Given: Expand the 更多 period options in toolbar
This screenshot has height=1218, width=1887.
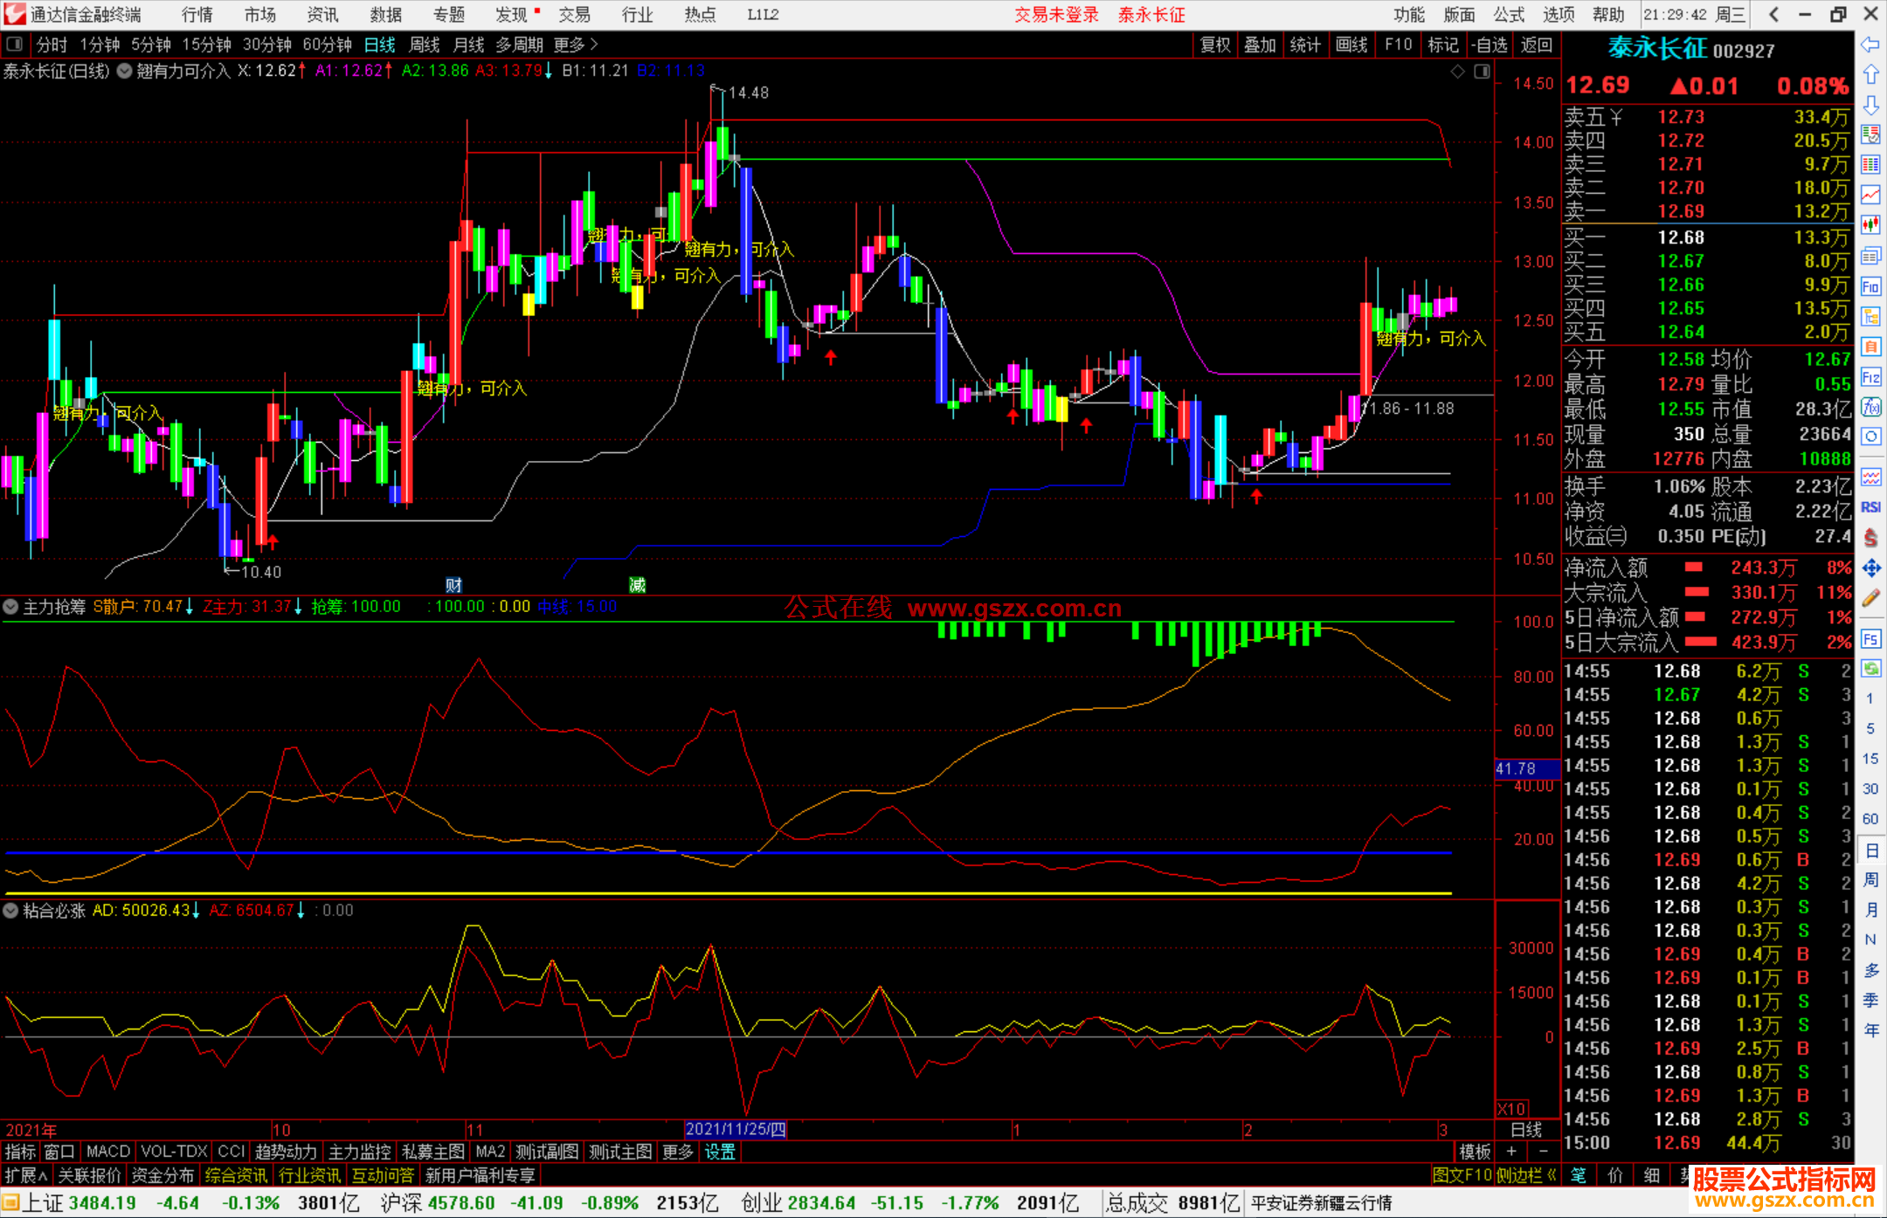Looking at the screenshot, I should coord(576,45).
